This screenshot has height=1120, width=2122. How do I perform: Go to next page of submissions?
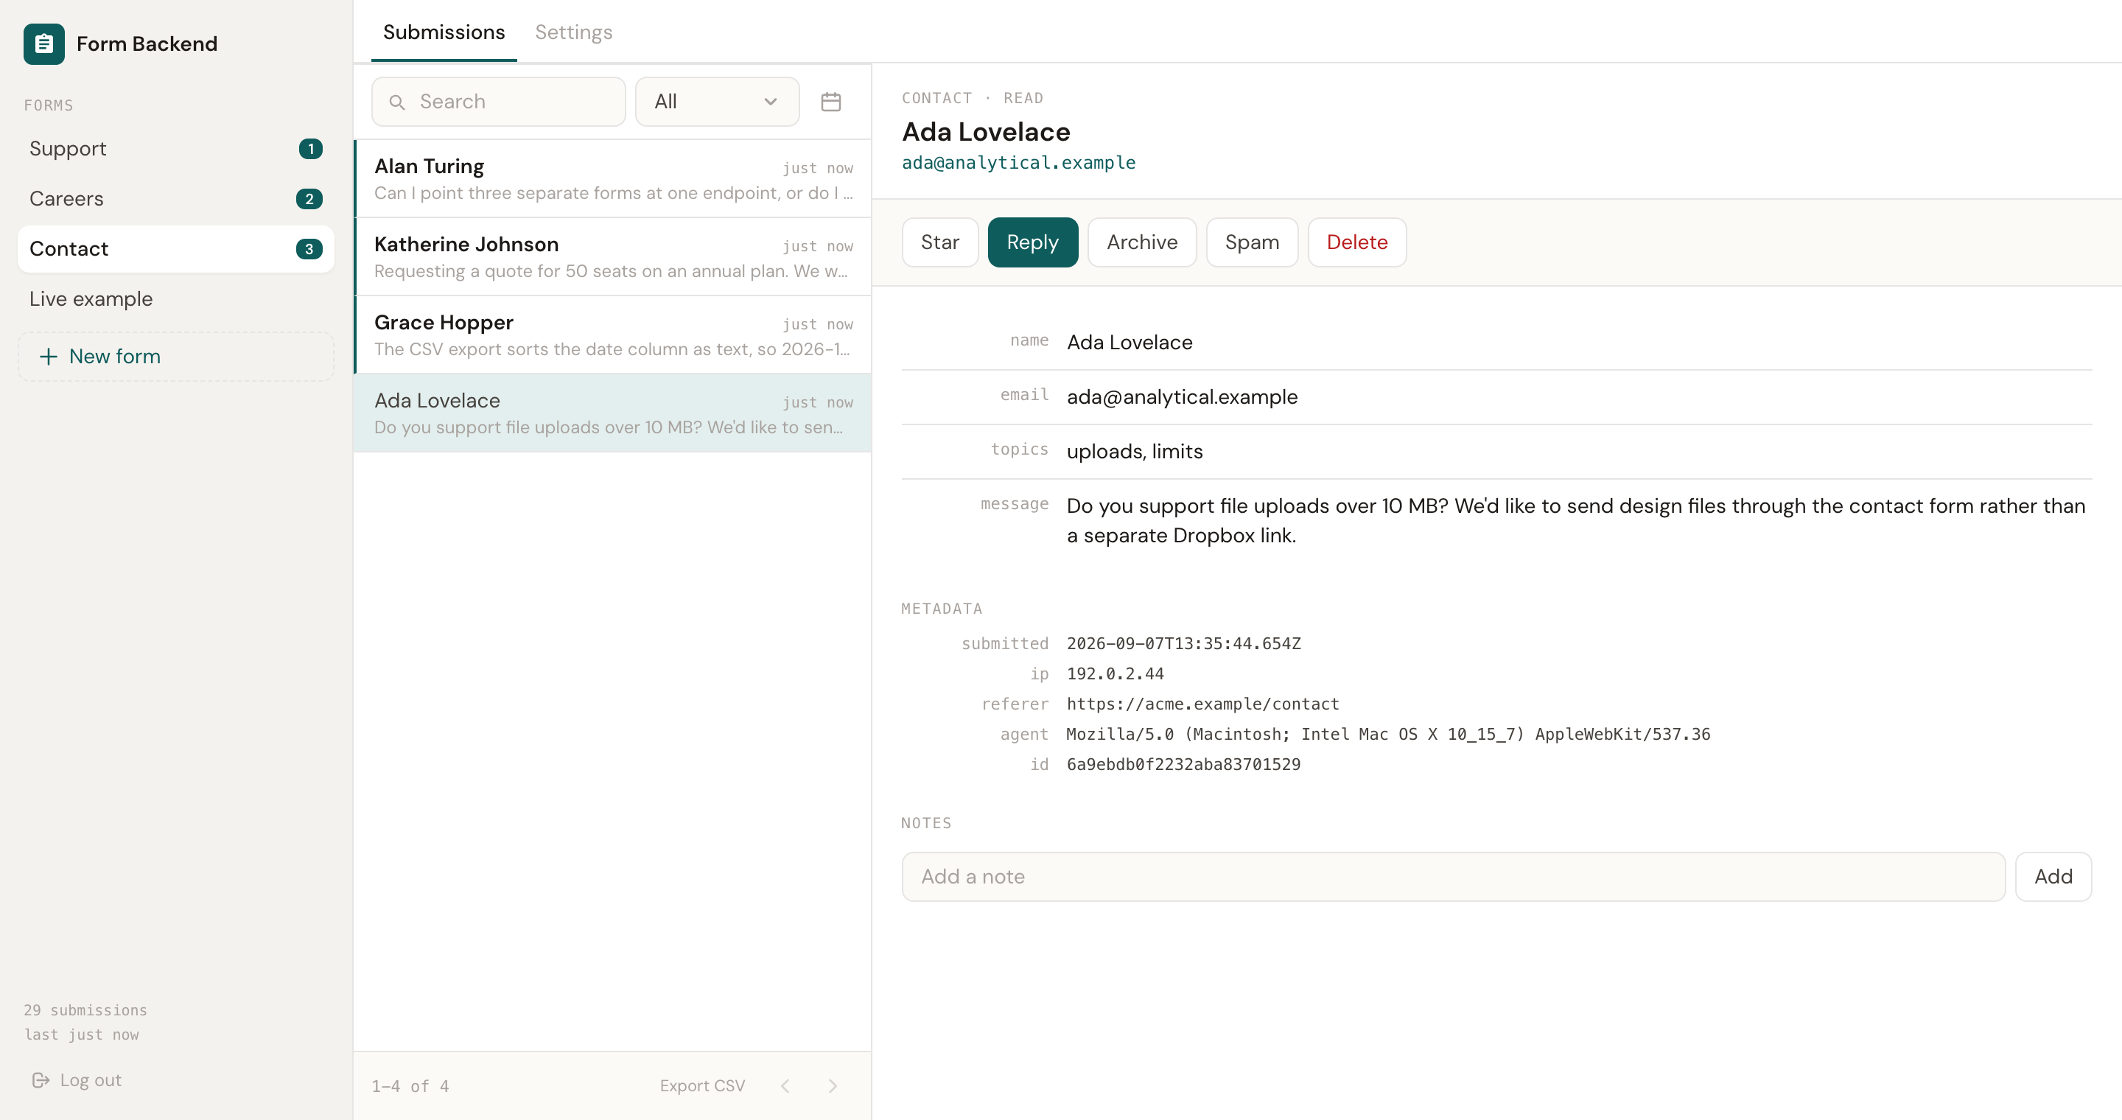point(833,1085)
